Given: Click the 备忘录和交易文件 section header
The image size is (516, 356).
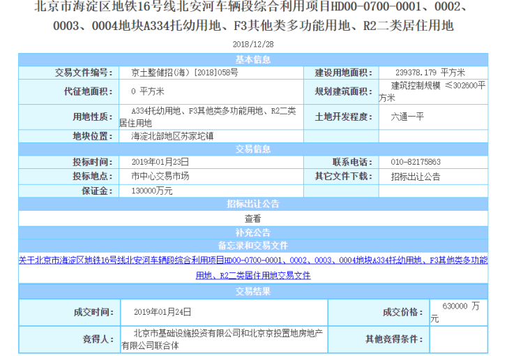Looking at the screenshot, I should pos(252,246).
